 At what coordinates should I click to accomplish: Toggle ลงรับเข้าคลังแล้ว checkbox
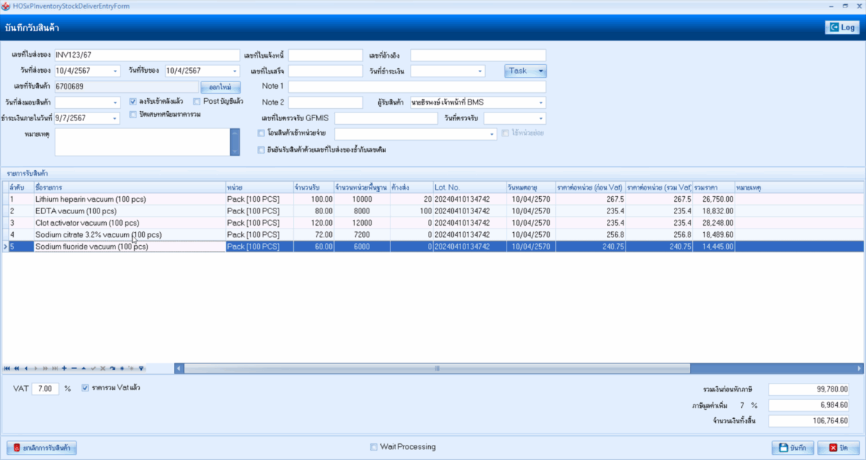[x=133, y=102]
